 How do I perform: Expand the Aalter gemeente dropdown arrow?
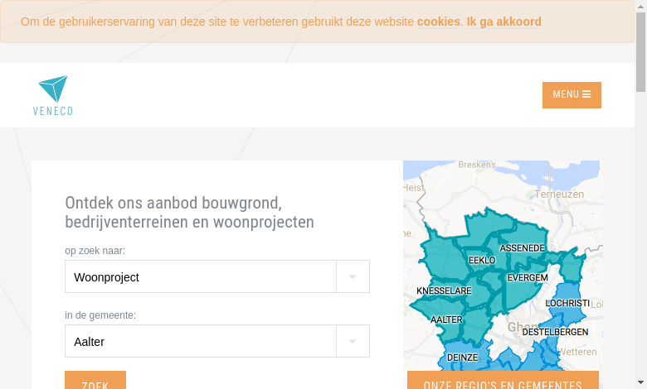pyautogui.click(x=353, y=341)
